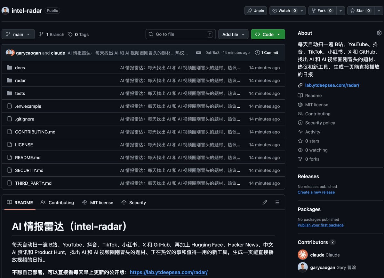Click the tests folder icon

tap(9, 93)
